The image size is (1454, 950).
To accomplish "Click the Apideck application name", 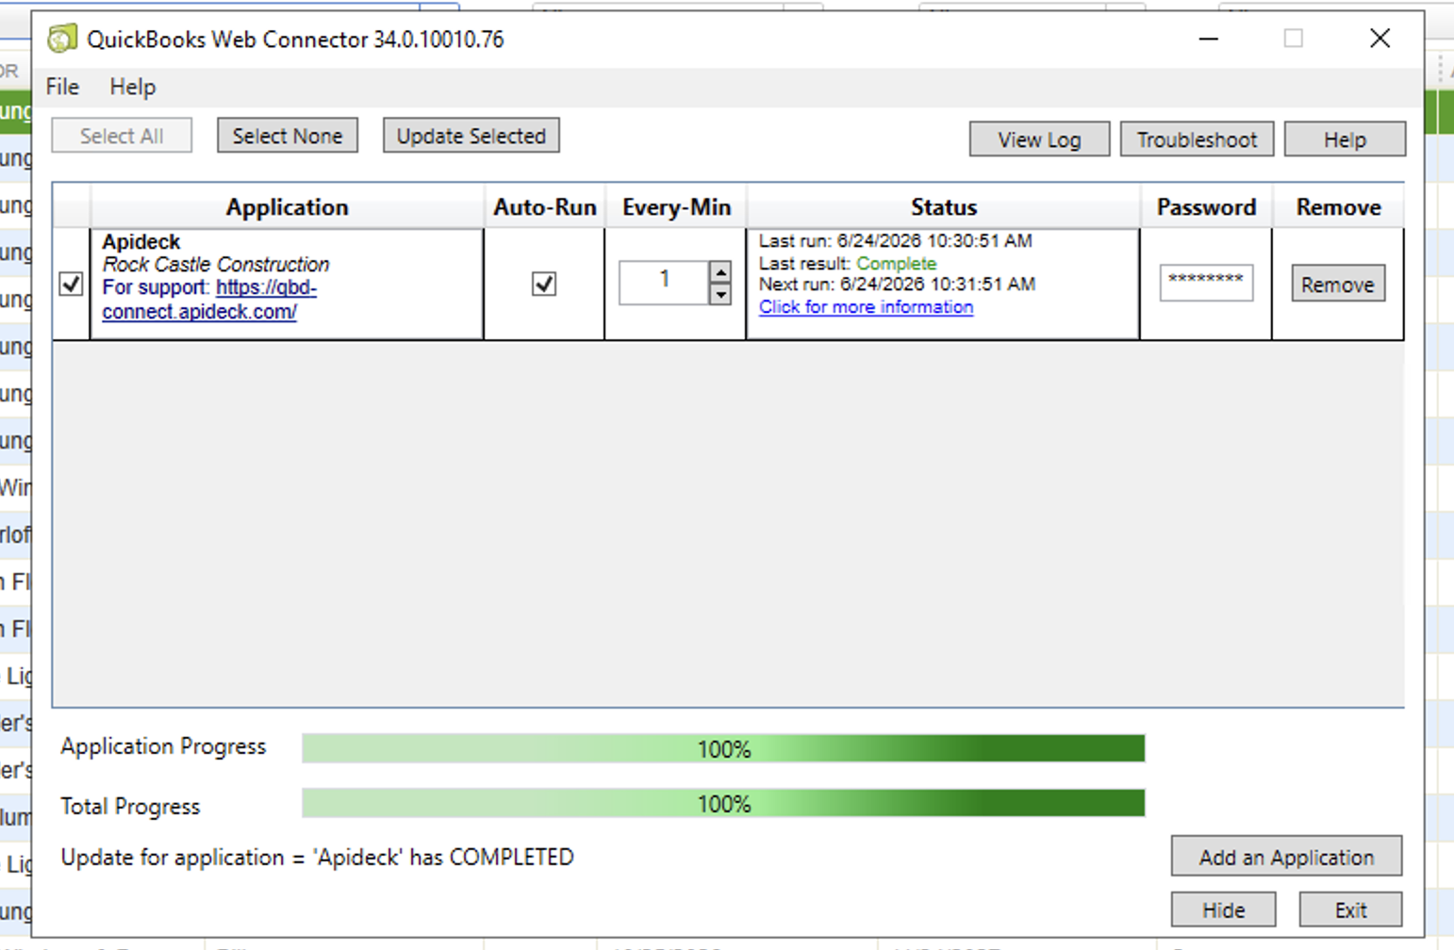I will coord(141,241).
